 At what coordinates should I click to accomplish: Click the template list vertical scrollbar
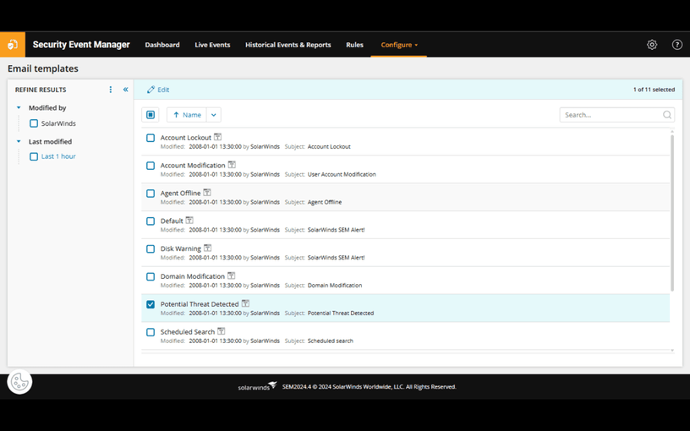[x=672, y=213]
